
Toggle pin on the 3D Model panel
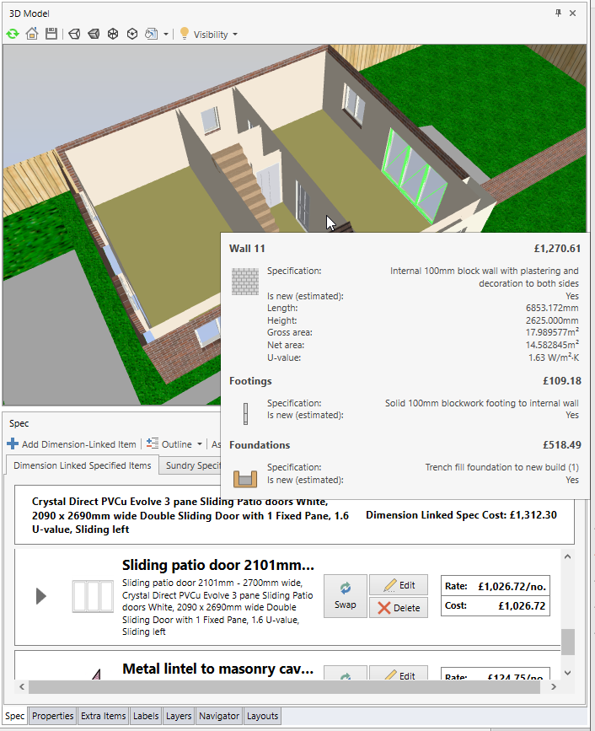(558, 13)
